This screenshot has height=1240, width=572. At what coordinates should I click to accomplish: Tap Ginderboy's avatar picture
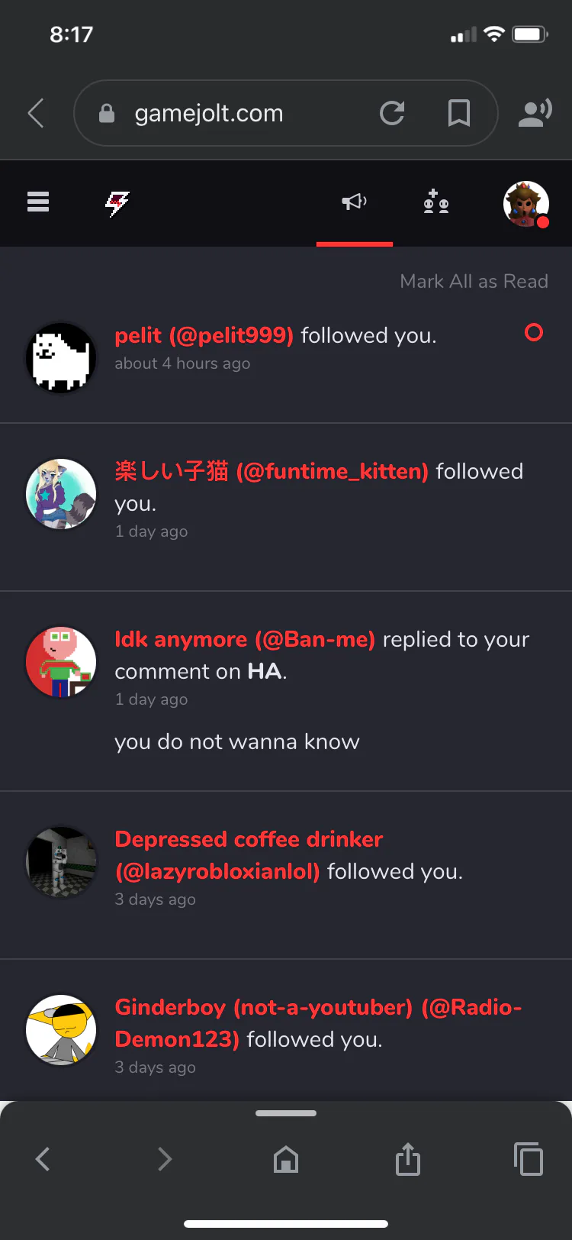pyautogui.click(x=61, y=1030)
